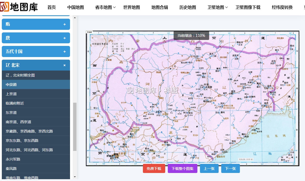Open the 历史地图 menu item
Viewport: 305px width, 181px height.
pos(188,7)
